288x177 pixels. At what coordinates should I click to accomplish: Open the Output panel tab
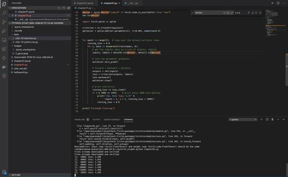[96, 120]
